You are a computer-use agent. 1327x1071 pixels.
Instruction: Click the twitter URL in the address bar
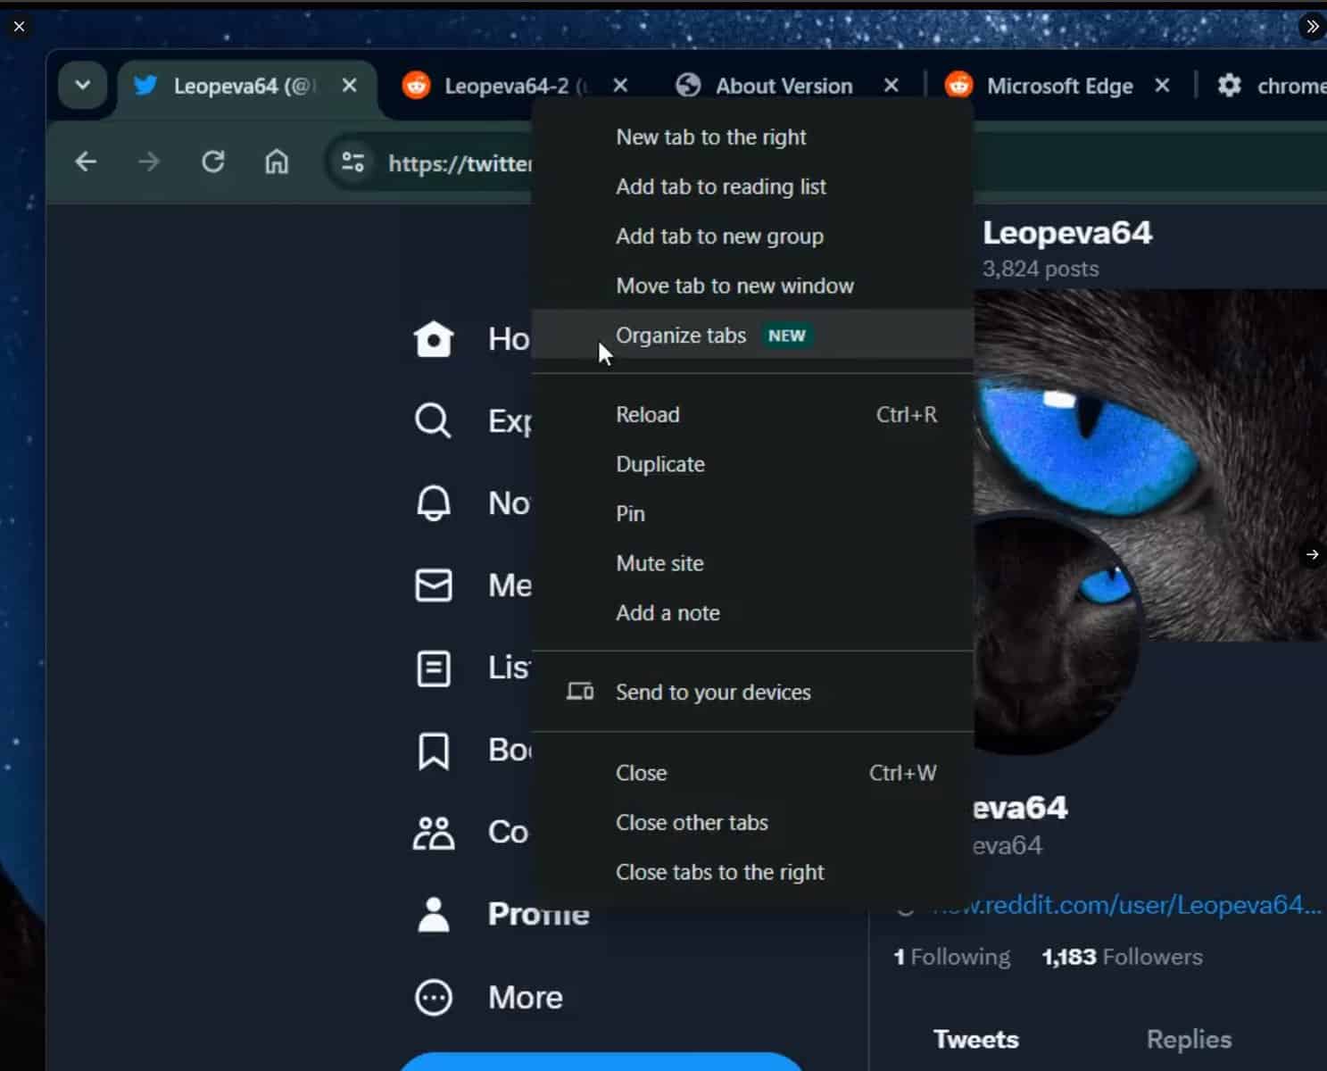point(460,163)
